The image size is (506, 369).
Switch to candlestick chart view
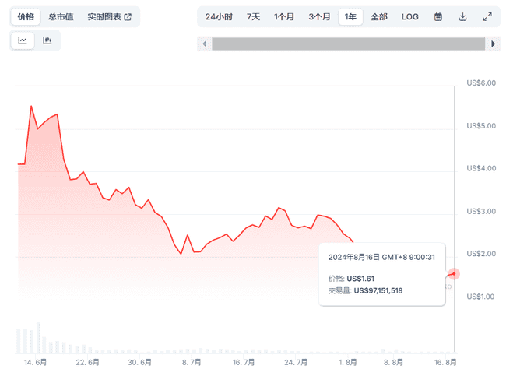[47, 40]
